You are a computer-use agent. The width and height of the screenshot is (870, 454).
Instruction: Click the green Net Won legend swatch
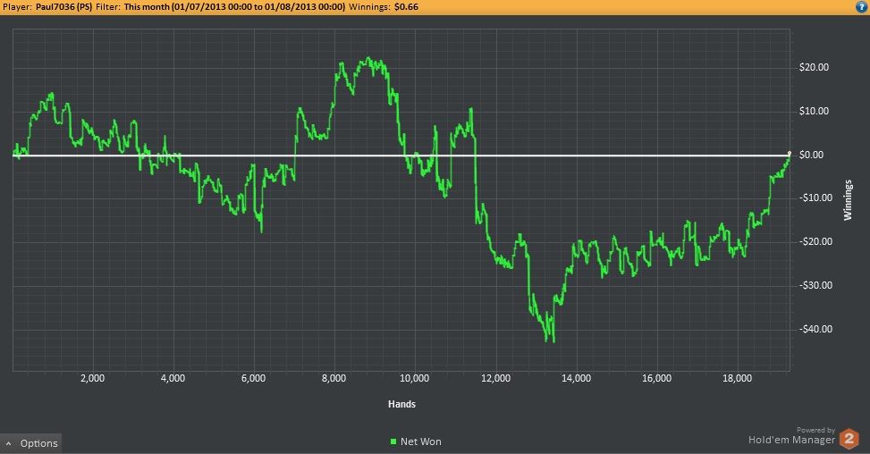tap(393, 441)
